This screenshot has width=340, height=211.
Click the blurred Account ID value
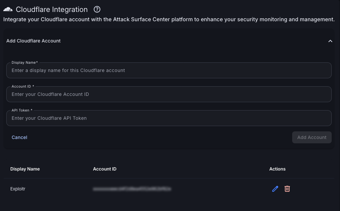[x=132, y=189]
